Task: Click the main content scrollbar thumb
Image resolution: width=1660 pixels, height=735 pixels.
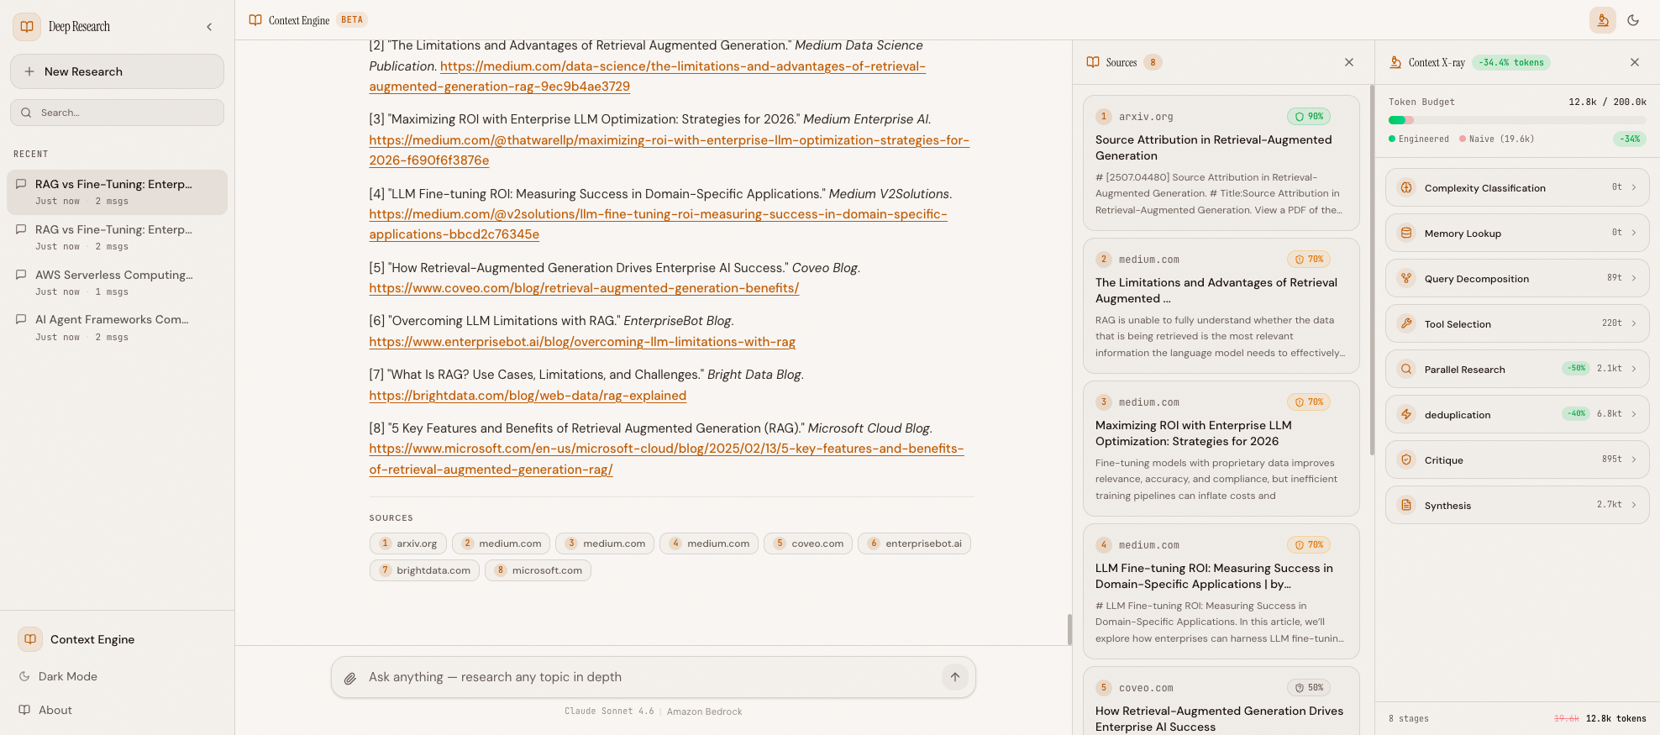Action: [x=1069, y=629]
